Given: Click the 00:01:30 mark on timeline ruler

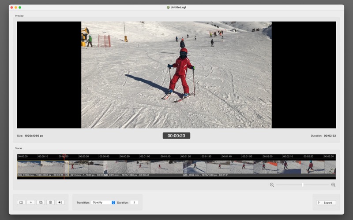Looking at the screenshot, I should pos(206,156).
